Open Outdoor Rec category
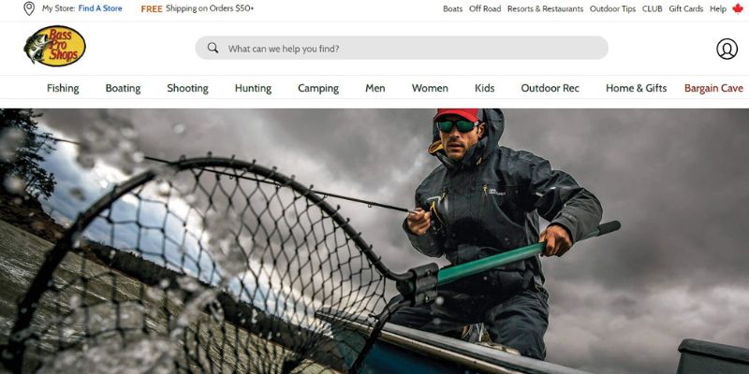 coord(550,88)
